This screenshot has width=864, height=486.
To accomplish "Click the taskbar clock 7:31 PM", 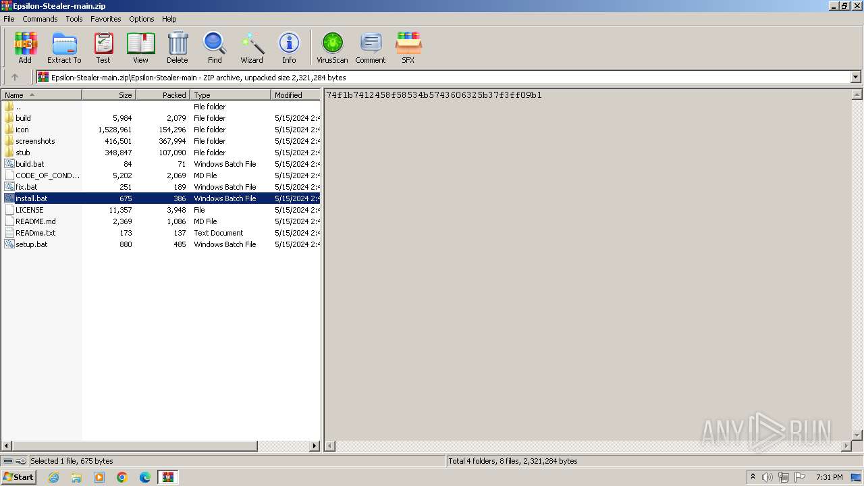I will pos(829,477).
